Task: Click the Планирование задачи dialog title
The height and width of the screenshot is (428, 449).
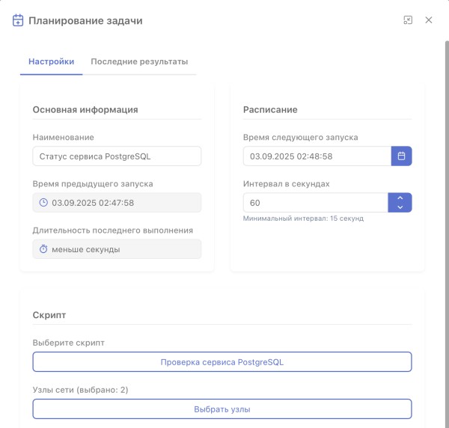Action: point(85,21)
